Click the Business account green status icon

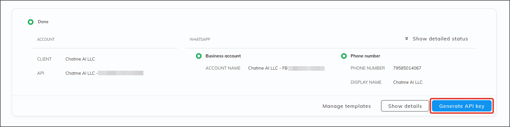coord(199,56)
